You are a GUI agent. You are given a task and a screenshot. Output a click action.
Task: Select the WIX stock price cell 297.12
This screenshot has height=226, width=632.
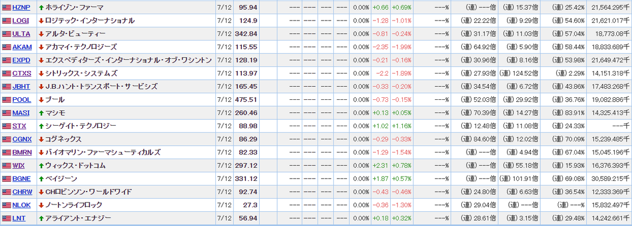(x=247, y=165)
